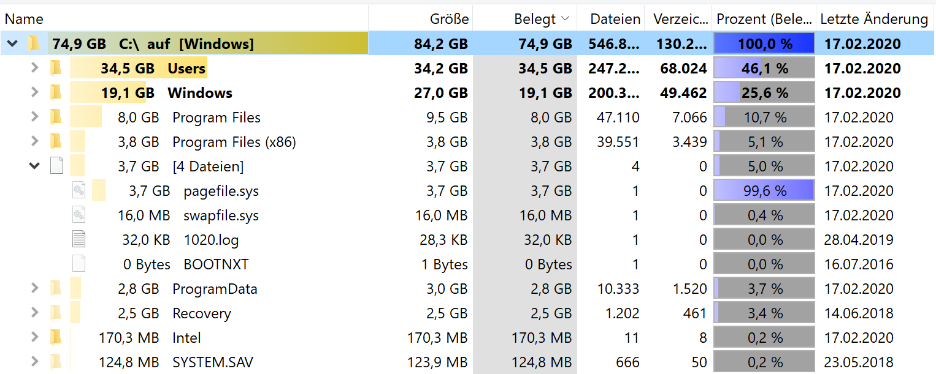Screen dimensions: 936x374
Task: Click the Windows folder icon
Action: (56, 92)
